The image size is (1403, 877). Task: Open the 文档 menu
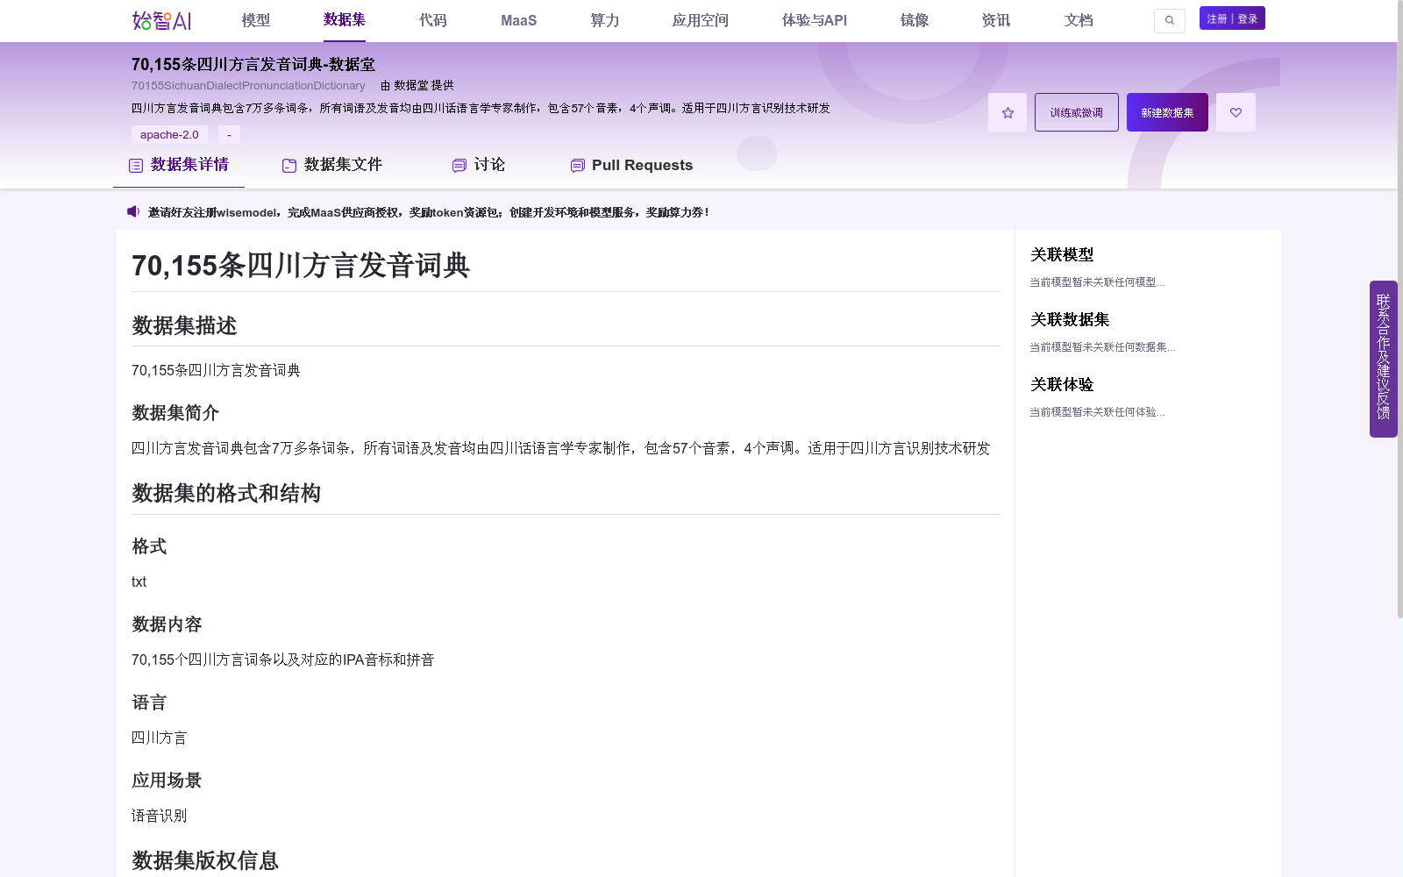[x=1078, y=20]
